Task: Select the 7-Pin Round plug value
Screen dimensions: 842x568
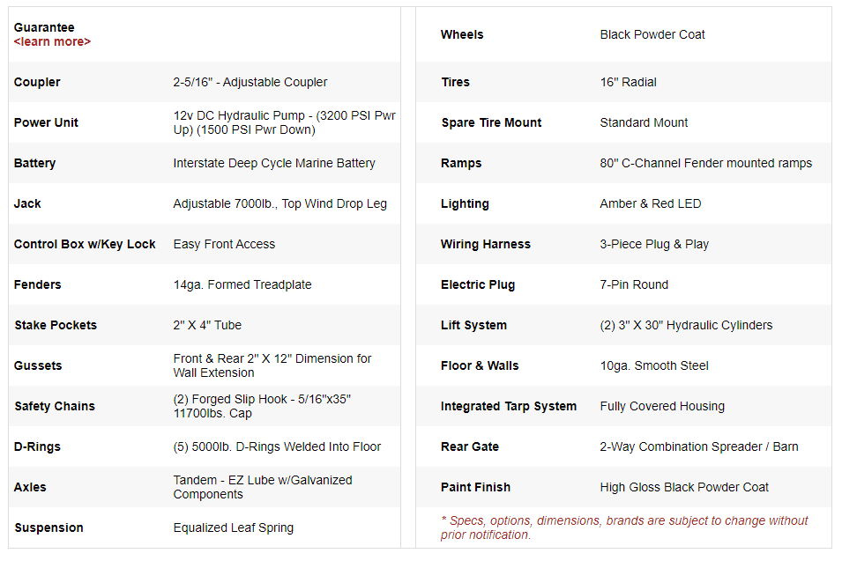Action: tap(634, 284)
